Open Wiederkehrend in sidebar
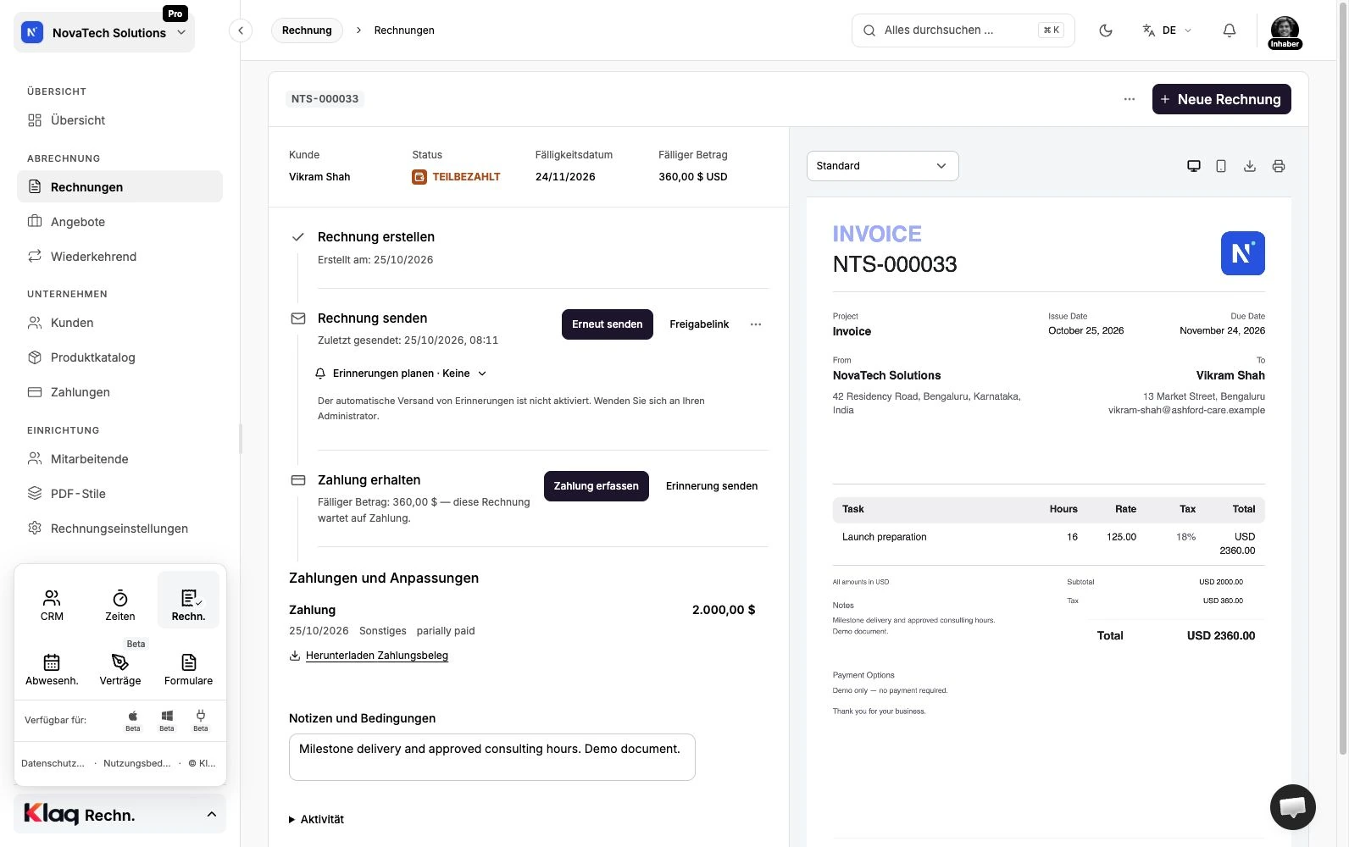Viewport: 1349px width, 847px height. (119, 257)
